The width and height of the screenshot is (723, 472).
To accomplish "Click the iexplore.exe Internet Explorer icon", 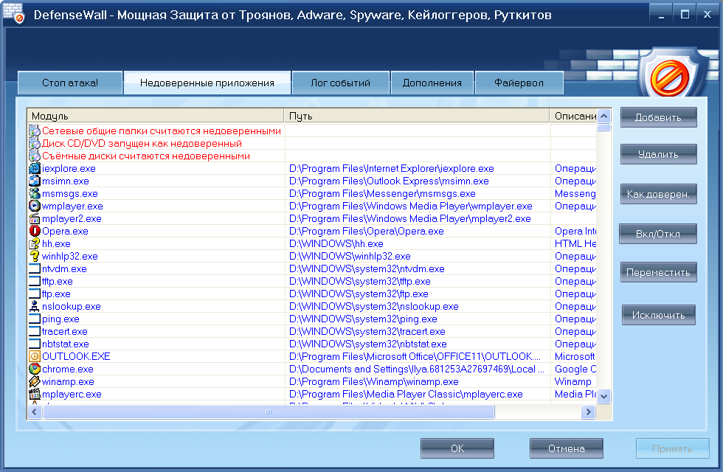I will [35, 168].
